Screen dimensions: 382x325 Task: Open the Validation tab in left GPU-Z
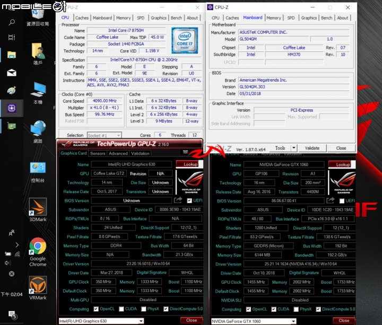click(x=140, y=153)
